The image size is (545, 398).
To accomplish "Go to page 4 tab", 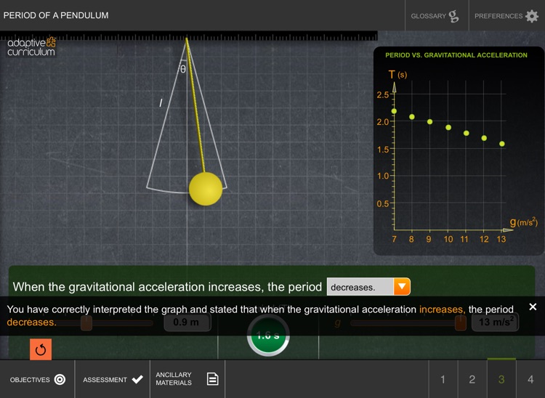I will [x=530, y=379].
